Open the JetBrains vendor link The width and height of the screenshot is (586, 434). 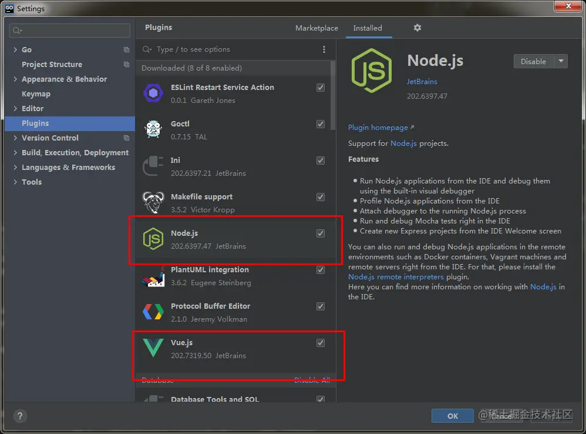click(422, 82)
